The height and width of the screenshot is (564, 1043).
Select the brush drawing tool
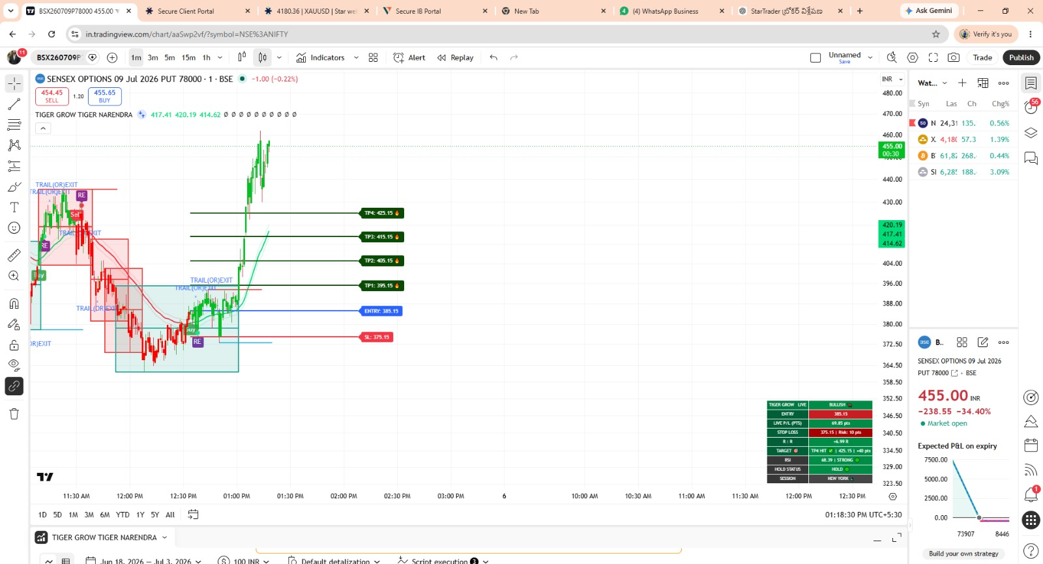[14, 187]
